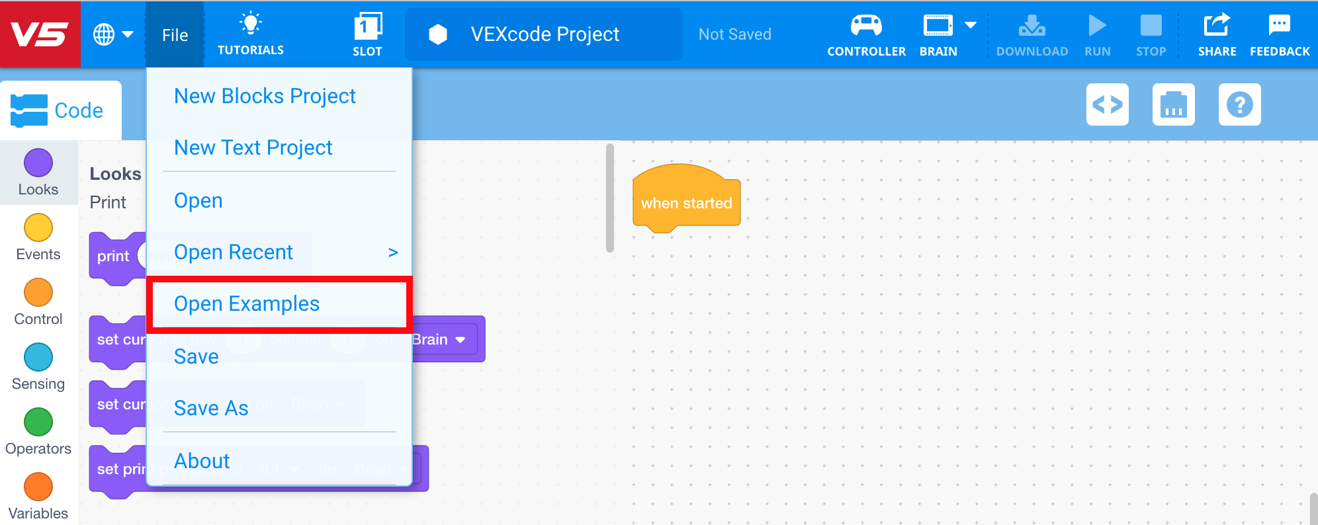Open the language selection dropdown
Image resolution: width=1318 pixels, height=525 pixels.
pyautogui.click(x=113, y=33)
